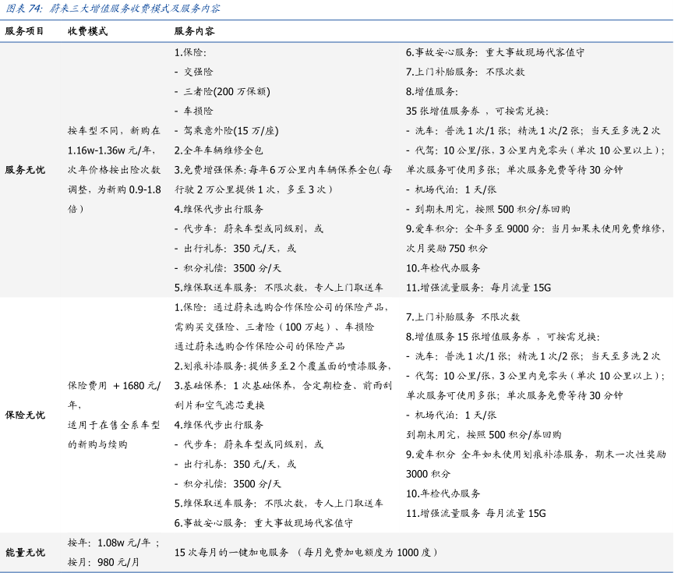
Task: Click the '1.16w-1.36w 元/年' price text
Action: click(x=111, y=150)
